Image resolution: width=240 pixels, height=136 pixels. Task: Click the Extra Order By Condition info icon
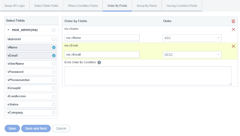[99, 63]
